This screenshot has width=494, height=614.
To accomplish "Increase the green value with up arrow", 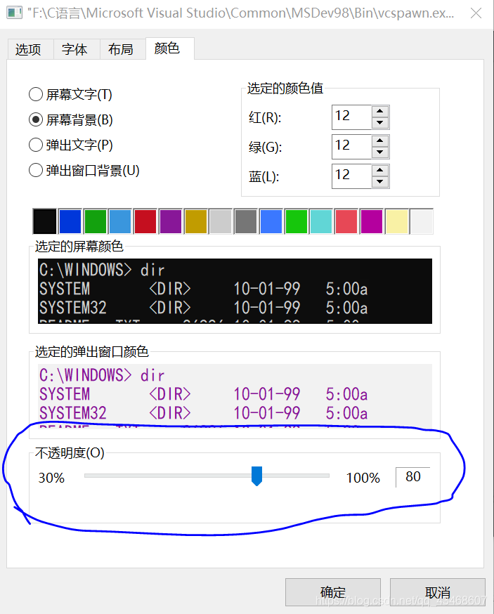I will coord(379,141).
